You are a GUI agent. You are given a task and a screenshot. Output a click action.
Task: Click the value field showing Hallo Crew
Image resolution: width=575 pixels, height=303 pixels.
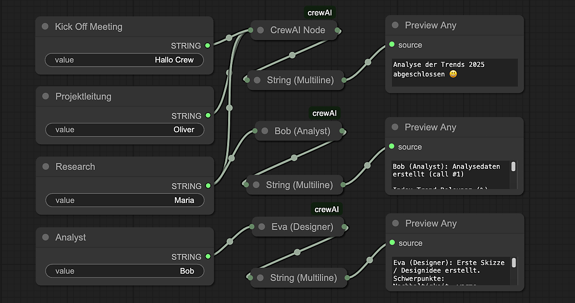click(124, 60)
